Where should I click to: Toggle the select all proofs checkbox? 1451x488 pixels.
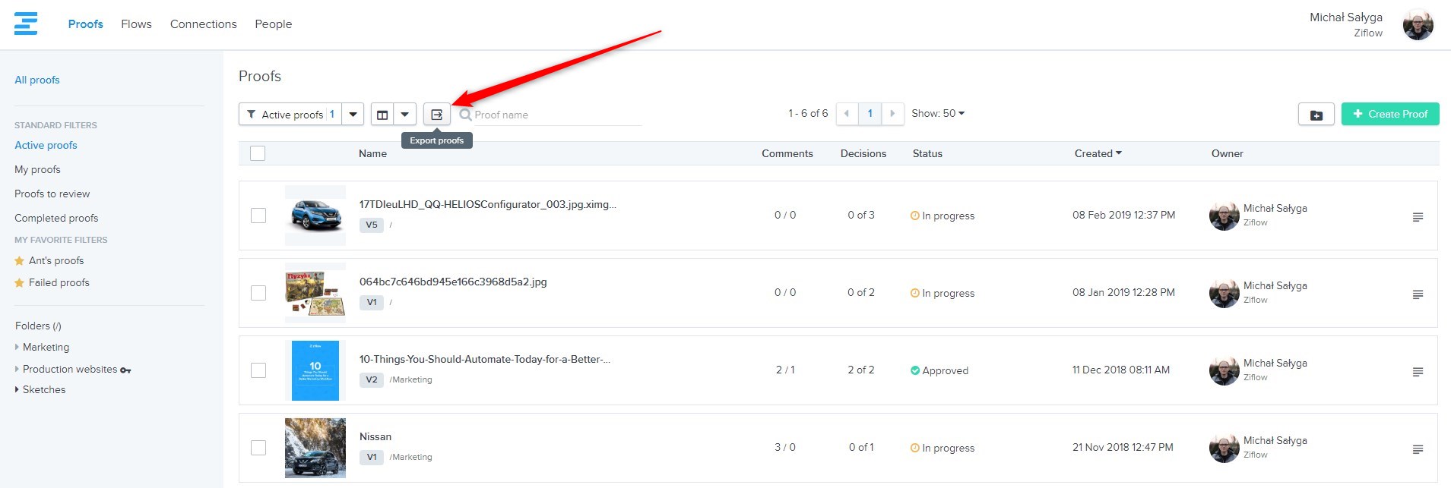[258, 153]
